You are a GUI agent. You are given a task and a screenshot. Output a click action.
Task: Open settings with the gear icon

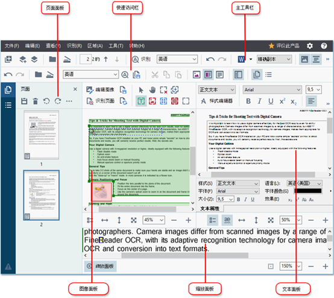pyautogui.click(x=310, y=46)
